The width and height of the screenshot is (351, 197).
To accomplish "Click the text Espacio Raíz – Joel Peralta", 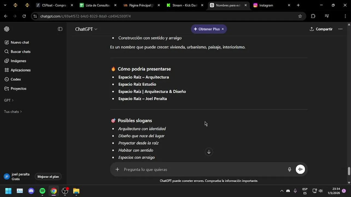I will pos(142,99).
